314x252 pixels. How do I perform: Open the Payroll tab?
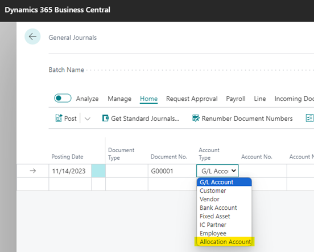tap(235, 99)
